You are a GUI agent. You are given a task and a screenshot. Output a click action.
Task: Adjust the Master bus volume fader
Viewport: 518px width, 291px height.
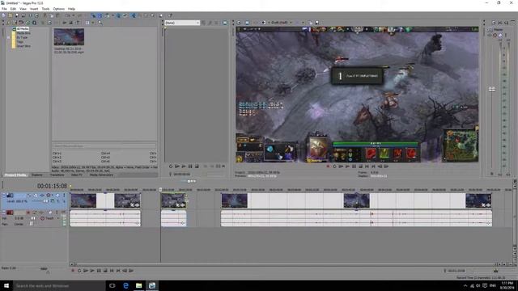(492, 89)
